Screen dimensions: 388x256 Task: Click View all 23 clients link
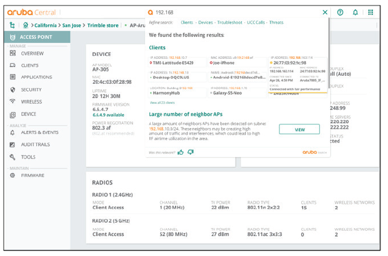(x=162, y=103)
